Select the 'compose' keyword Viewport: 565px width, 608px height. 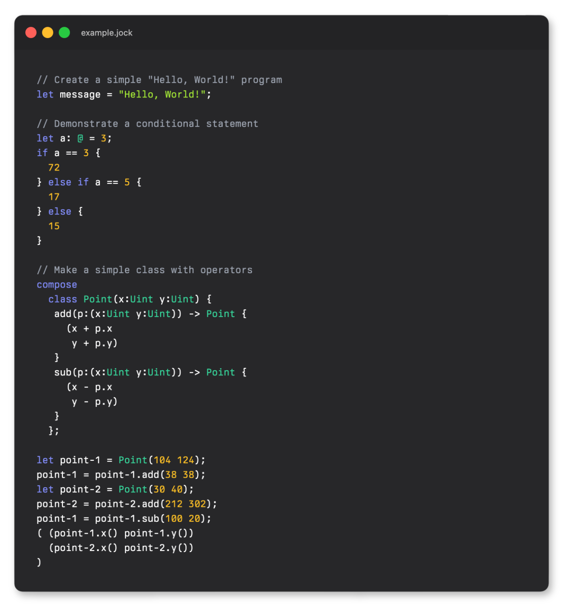(57, 285)
